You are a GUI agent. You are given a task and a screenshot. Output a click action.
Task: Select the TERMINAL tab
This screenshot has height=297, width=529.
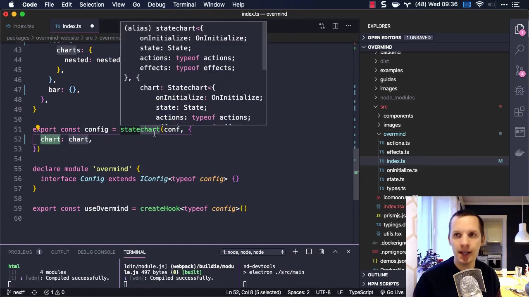click(x=134, y=252)
